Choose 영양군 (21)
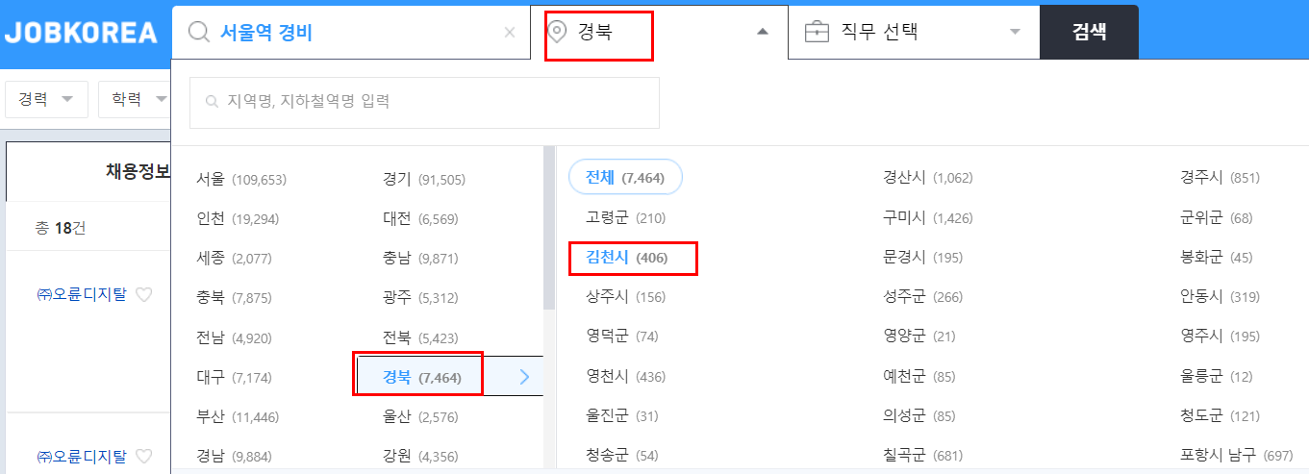Viewport: 1309px width, 474px height. pyautogui.click(x=919, y=337)
